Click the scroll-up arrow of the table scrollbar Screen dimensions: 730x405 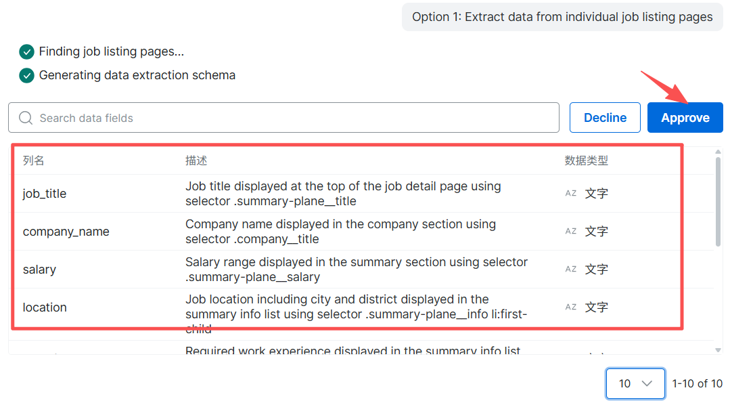coord(718,152)
